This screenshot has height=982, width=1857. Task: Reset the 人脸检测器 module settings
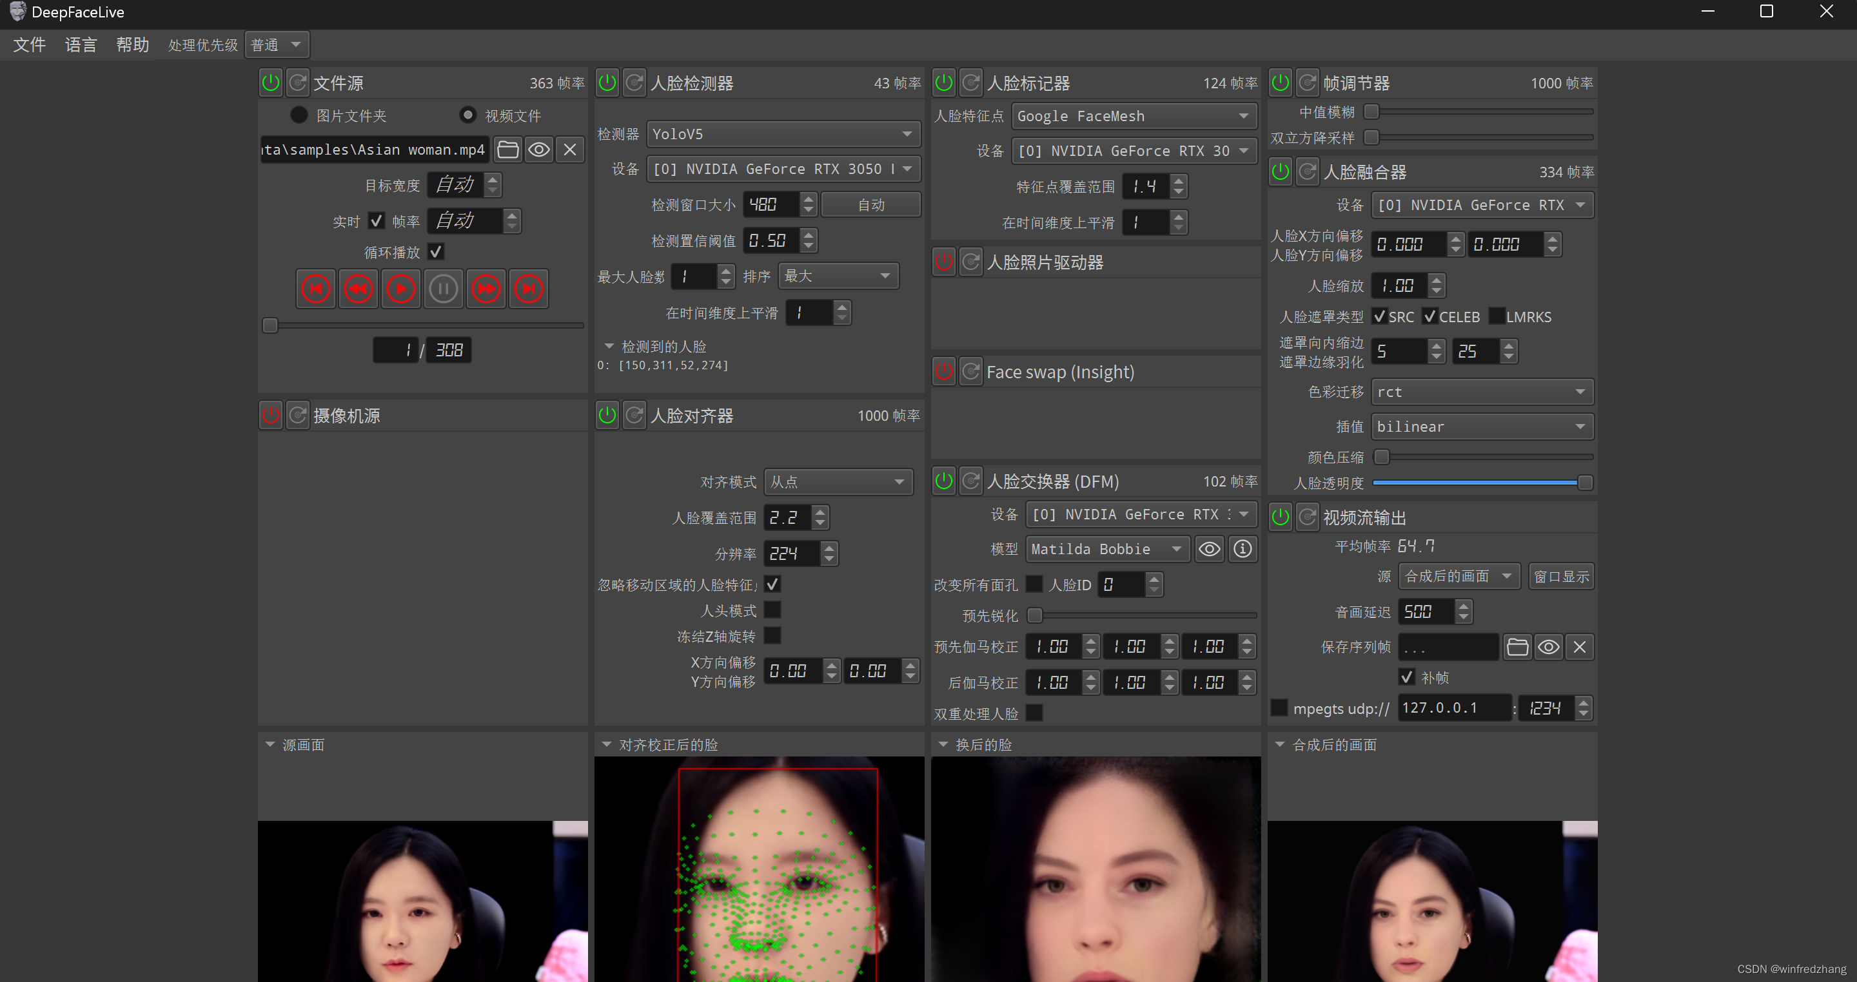tap(634, 83)
